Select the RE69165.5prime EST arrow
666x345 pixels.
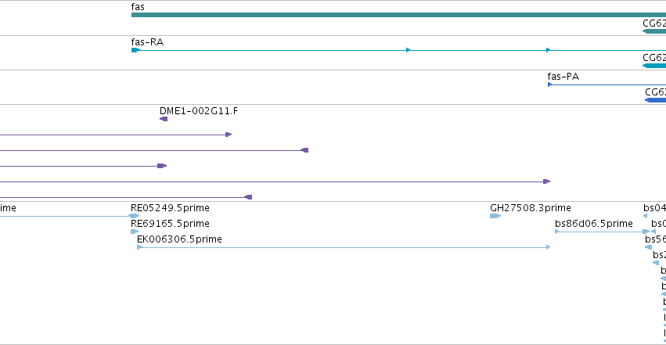tap(135, 232)
